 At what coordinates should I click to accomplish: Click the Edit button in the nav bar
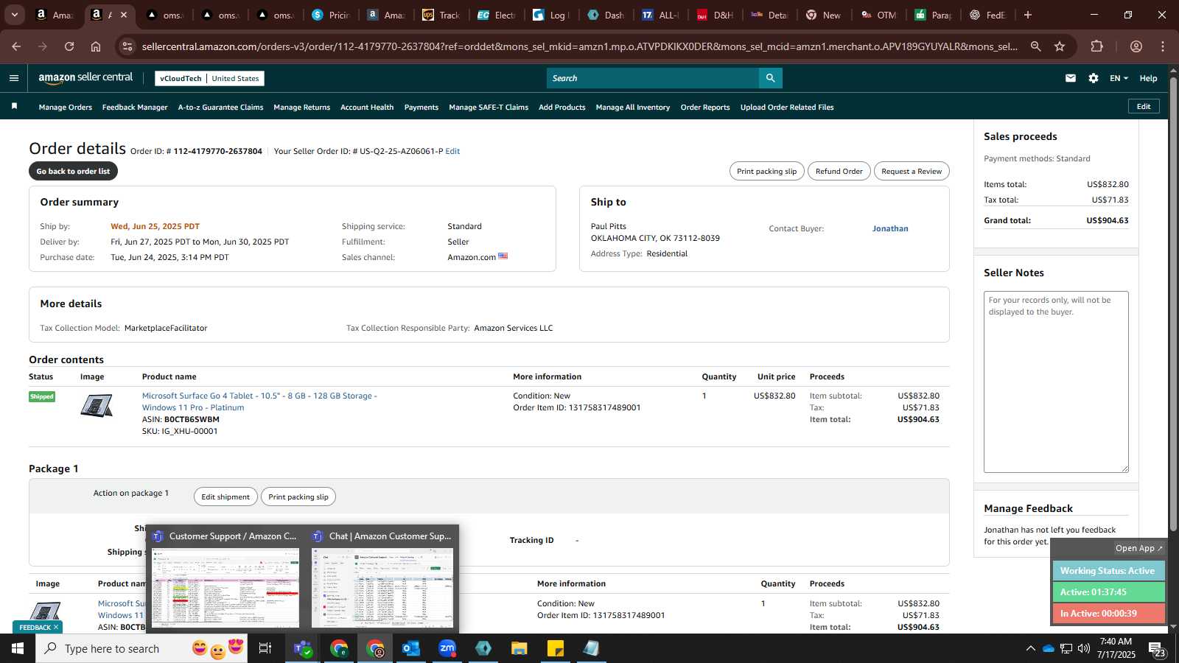point(1144,106)
